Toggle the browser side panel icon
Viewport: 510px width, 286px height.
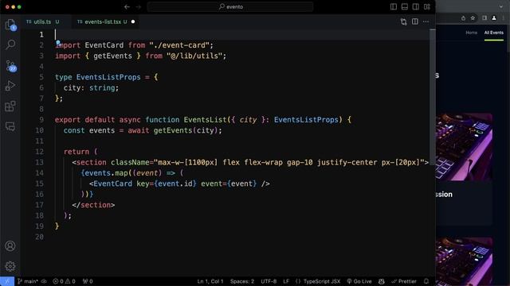(484, 18)
